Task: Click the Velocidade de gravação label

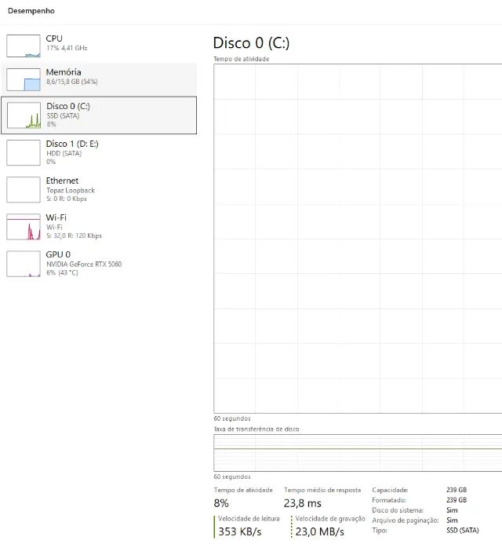Action: pos(330,518)
